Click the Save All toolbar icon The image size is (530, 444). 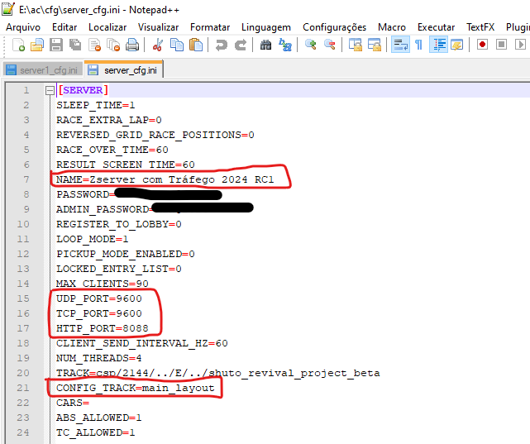(75, 45)
